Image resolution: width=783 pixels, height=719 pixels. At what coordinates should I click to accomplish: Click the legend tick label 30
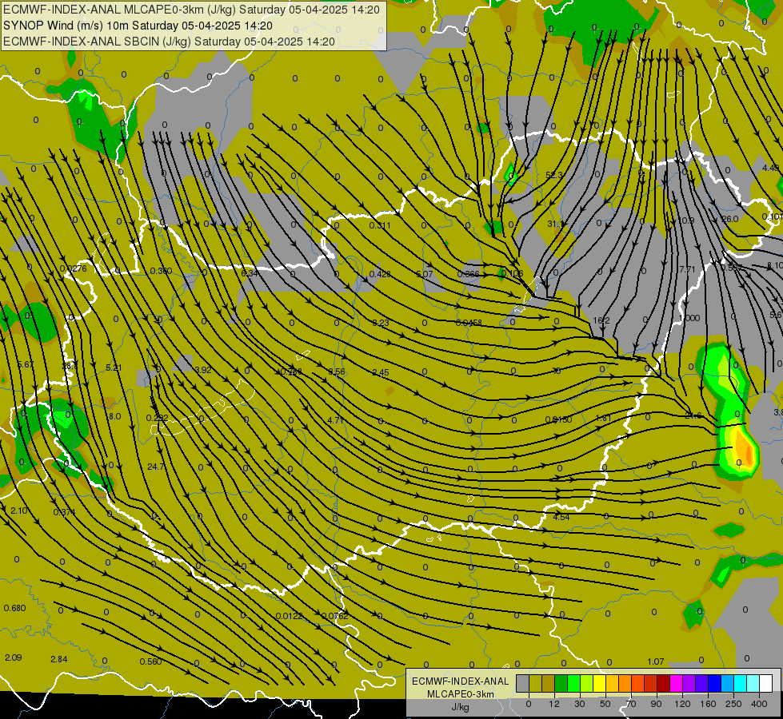tap(579, 704)
